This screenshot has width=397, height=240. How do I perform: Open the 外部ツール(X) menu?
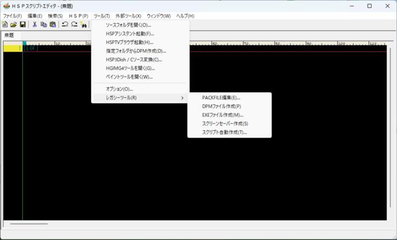click(x=128, y=16)
